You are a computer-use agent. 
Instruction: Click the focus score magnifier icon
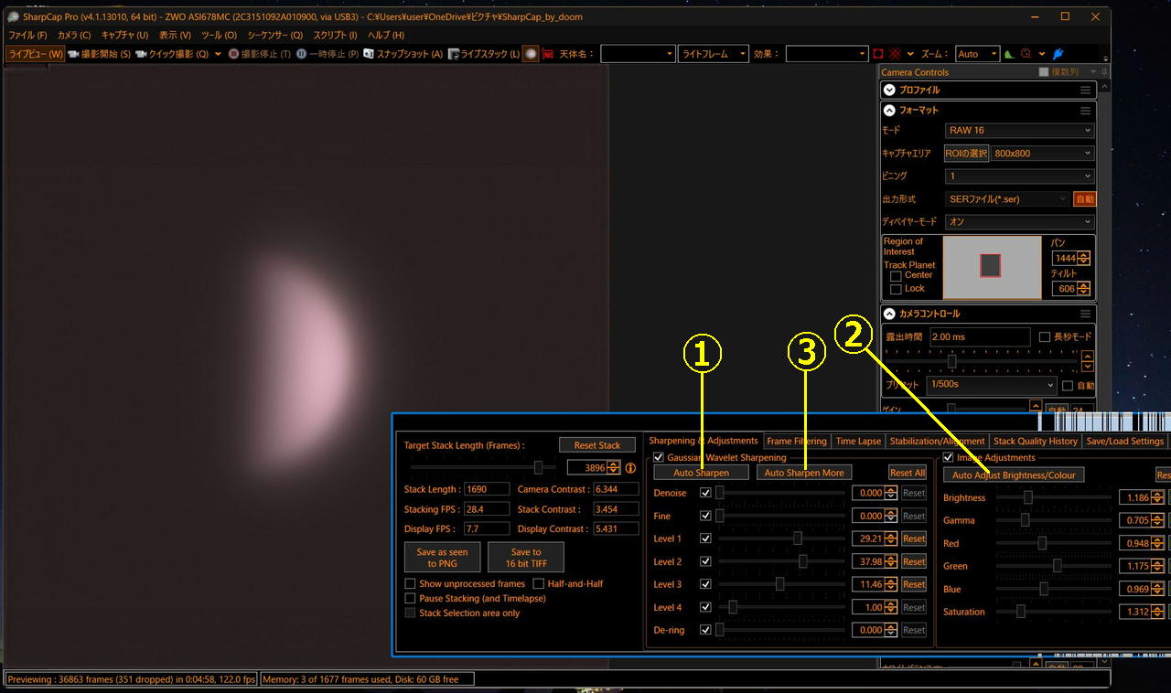[x=1026, y=54]
